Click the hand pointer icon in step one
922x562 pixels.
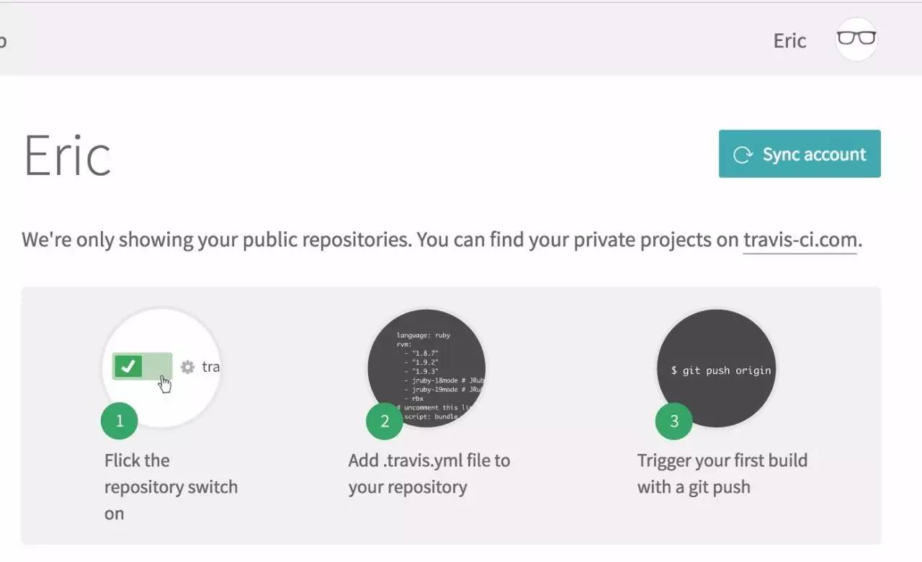coord(166,384)
